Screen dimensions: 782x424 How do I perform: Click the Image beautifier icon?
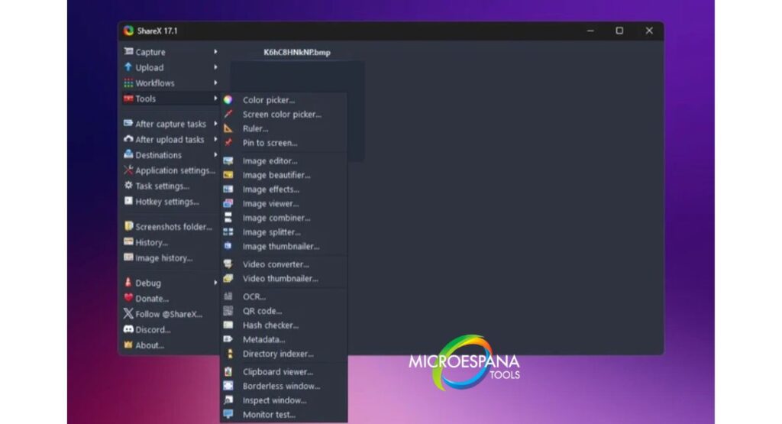pyautogui.click(x=228, y=175)
